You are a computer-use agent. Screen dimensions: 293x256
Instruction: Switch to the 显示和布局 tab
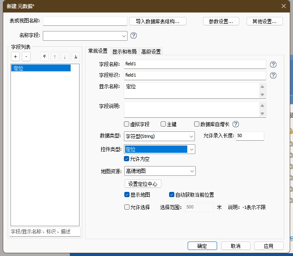124,51
